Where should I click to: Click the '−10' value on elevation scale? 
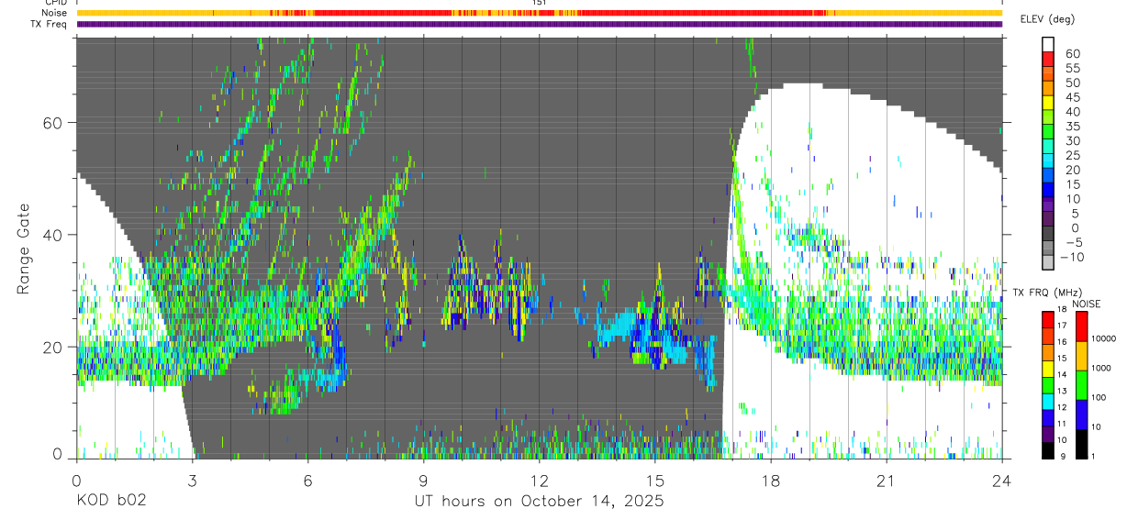click(1071, 257)
